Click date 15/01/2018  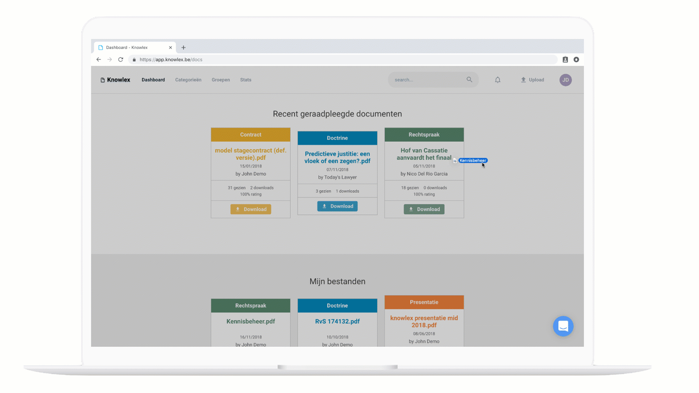pyautogui.click(x=251, y=166)
